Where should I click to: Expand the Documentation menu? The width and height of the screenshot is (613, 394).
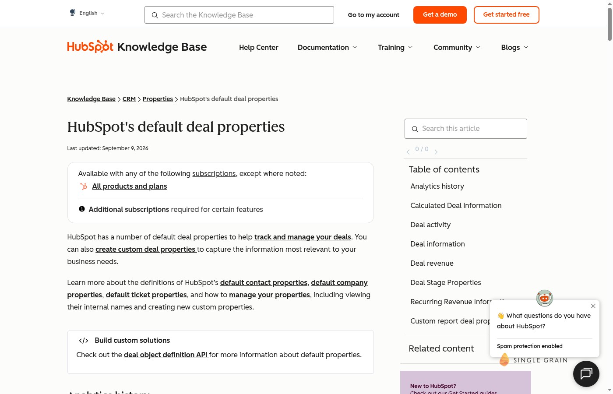click(328, 47)
